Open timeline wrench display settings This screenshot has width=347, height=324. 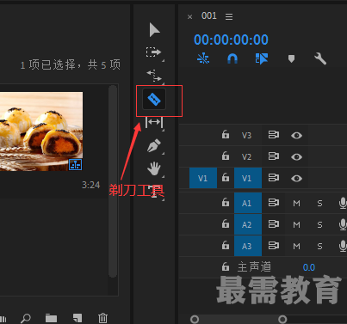pyautogui.click(x=320, y=58)
